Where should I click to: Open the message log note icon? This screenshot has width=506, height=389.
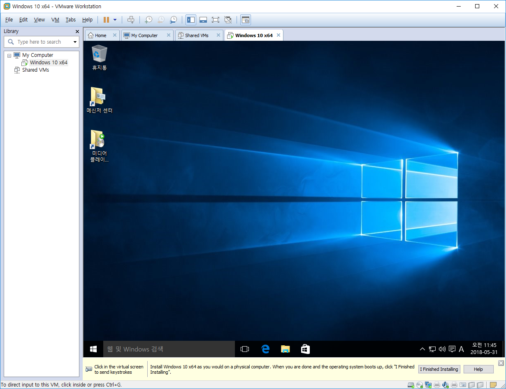493,385
